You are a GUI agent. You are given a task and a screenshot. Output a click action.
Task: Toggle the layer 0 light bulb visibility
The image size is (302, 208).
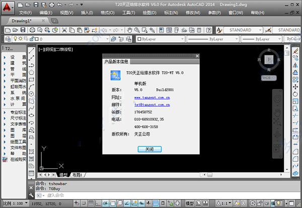point(15,39)
